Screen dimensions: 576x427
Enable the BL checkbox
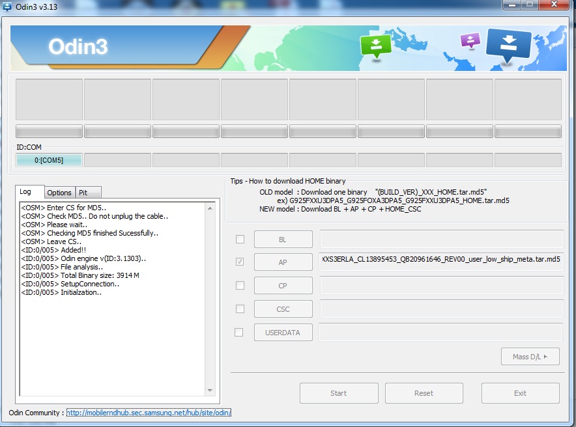(x=240, y=239)
